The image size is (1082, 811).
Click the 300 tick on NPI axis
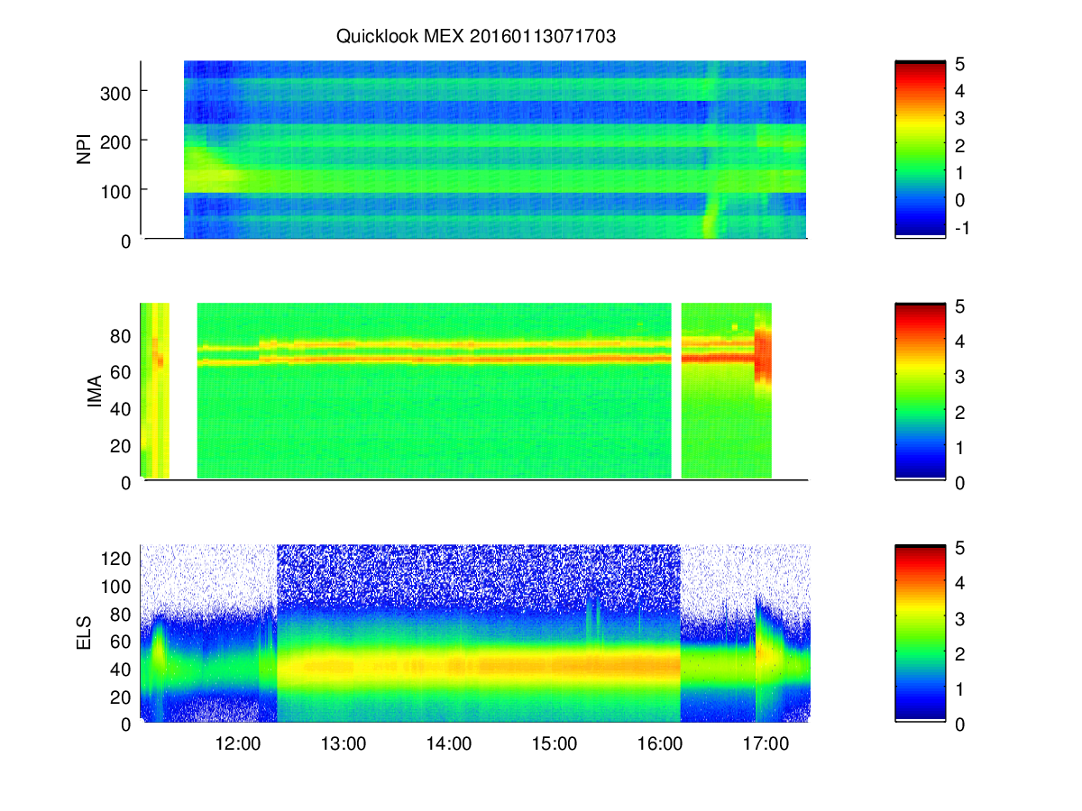coord(118,92)
